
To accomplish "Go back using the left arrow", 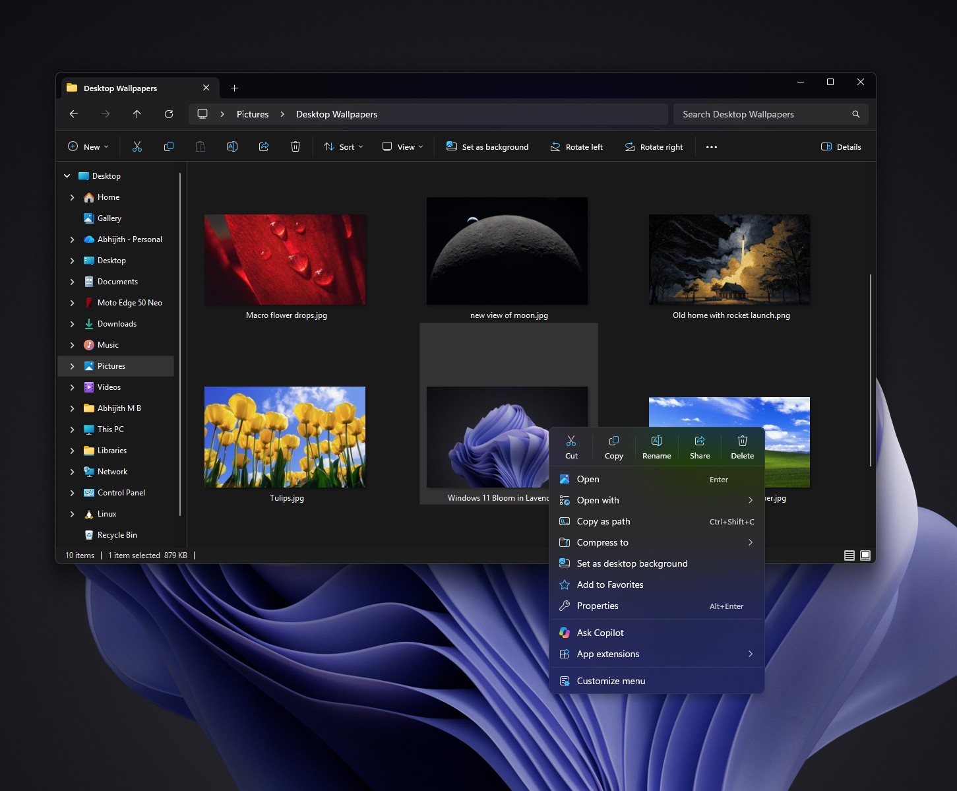I will point(74,114).
